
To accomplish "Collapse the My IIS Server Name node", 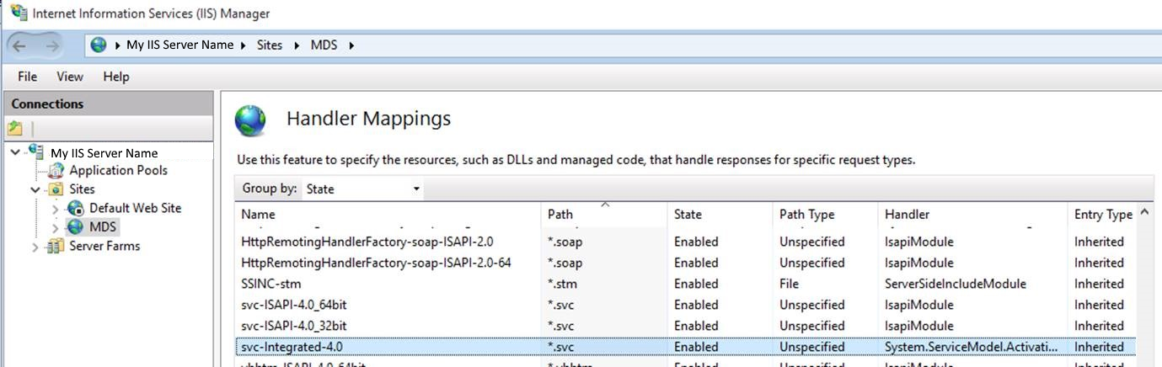I will (17, 152).
